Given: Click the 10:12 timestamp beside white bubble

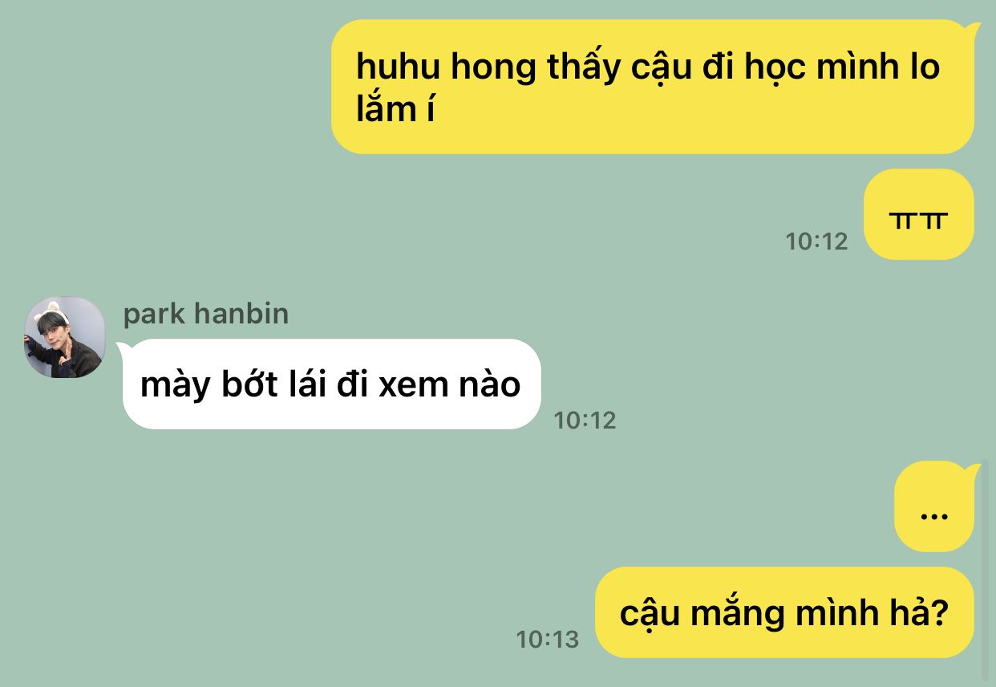Looking at the screenshot, I should coord(585,420).
